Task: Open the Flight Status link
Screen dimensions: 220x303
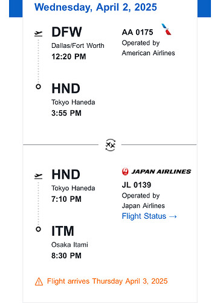Action: pyautogui.click(x=149, y=216)
